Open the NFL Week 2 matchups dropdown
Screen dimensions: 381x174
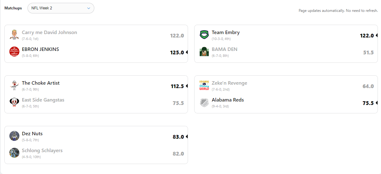pyautogui.click(x=61, y=8)
